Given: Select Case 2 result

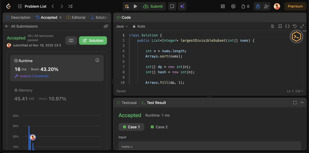Looking at the screenshot, I should pyautogui.click(x=159, y=127).
